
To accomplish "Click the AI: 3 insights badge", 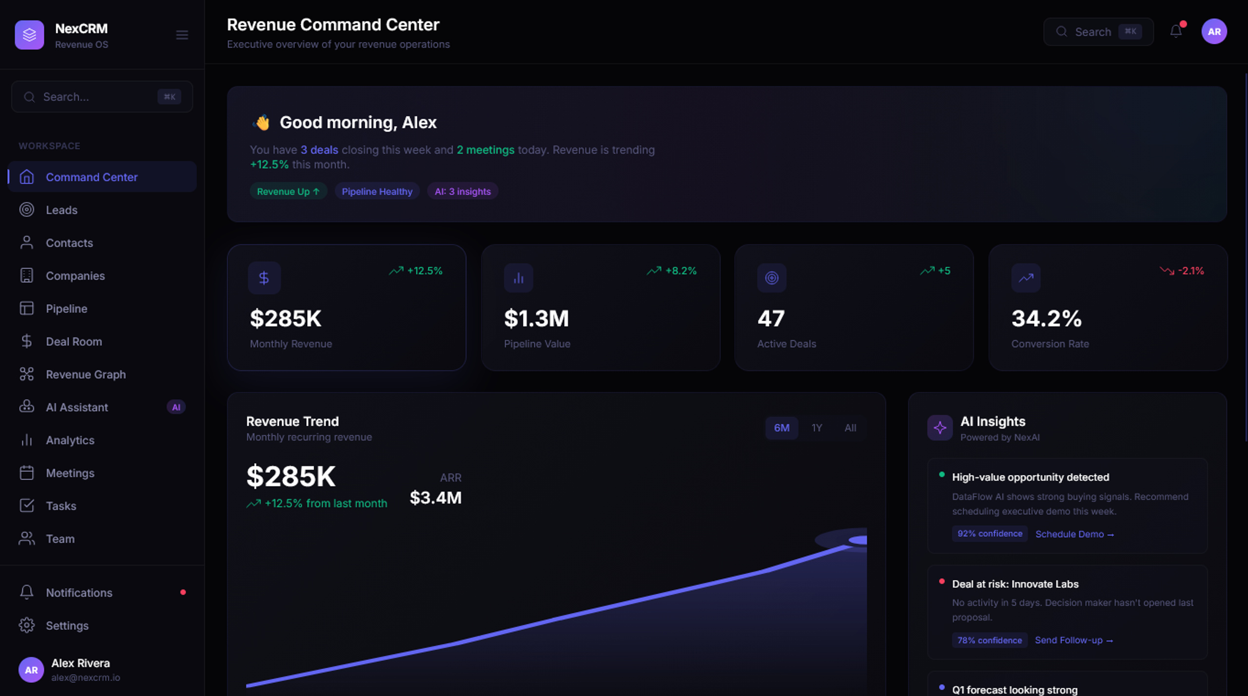I will (x=463, y=191).
